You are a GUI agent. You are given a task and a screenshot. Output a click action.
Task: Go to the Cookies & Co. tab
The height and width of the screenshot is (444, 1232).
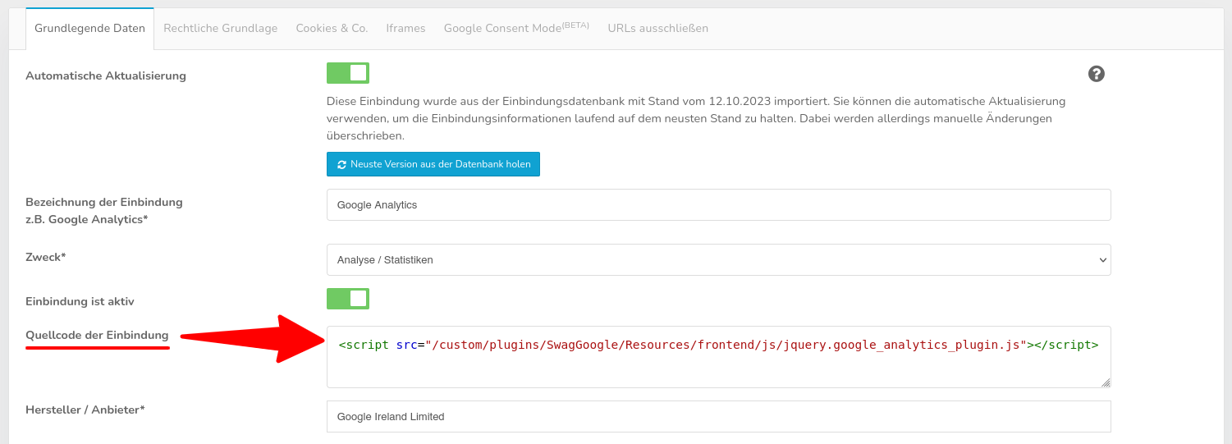(332, 28)
